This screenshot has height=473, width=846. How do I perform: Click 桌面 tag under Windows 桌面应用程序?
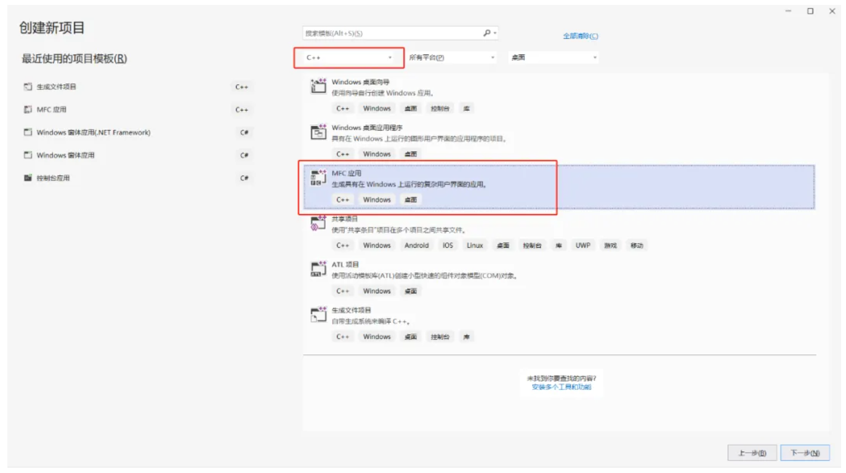411,154
